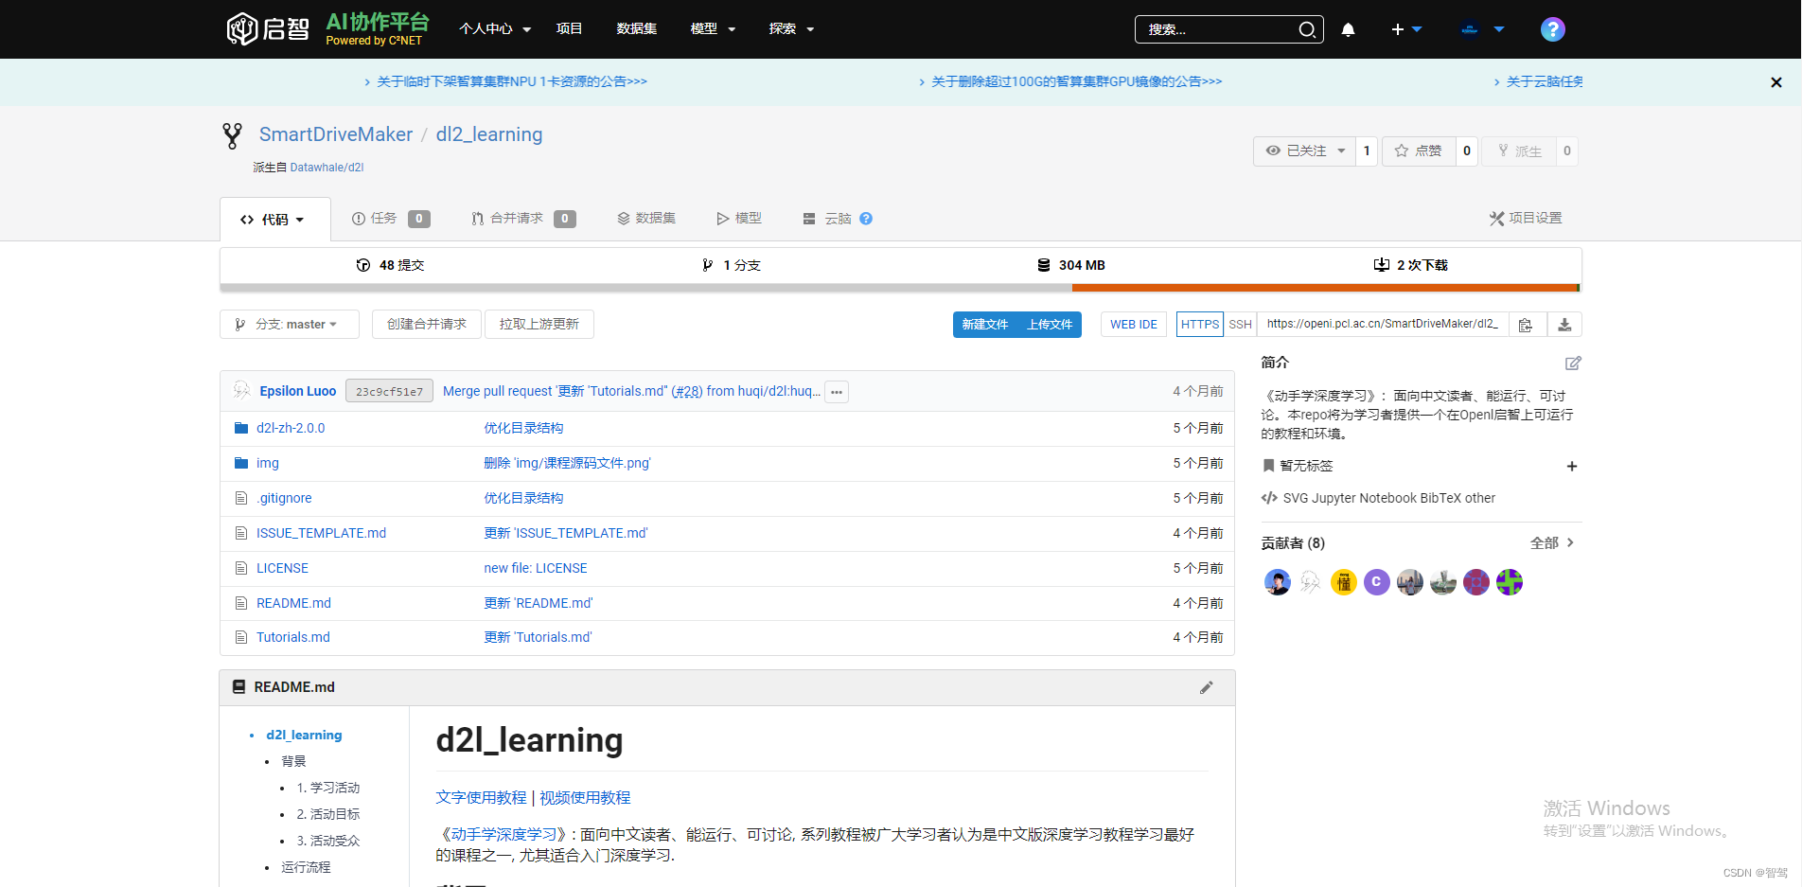
Task: Open the 项目 menu item
Action: 569,29
